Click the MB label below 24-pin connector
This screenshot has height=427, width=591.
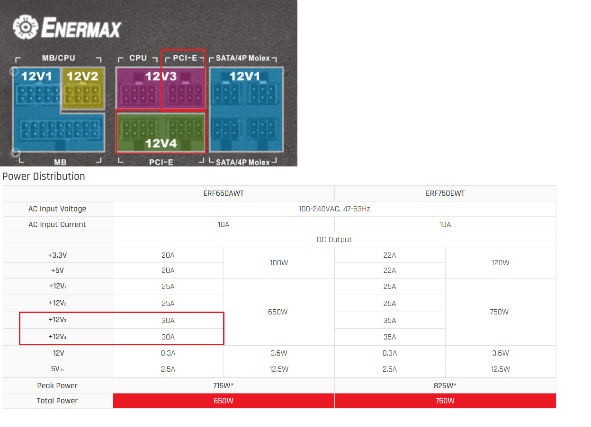point(60,162)
